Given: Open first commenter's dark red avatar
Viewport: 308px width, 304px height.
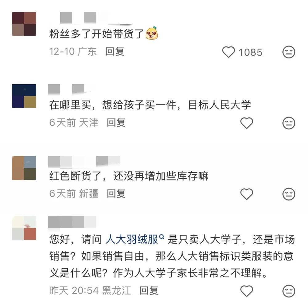Looking at the screenshot, I should tap(24, 24).
